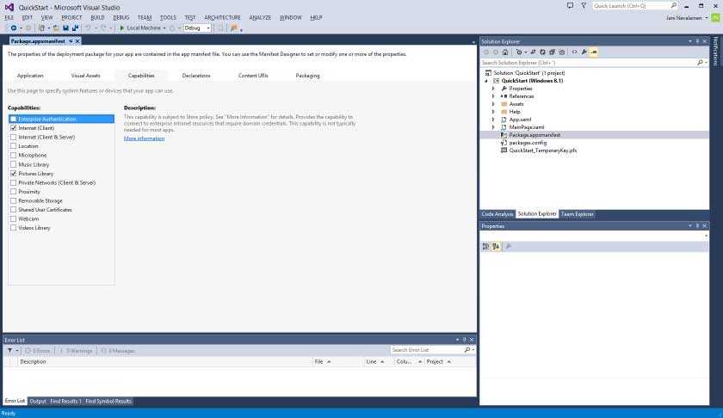The width and height of the screenshot is (723, 418).
Task: Expand the MainPage.xaml node
Action: [x=493, y=127]
